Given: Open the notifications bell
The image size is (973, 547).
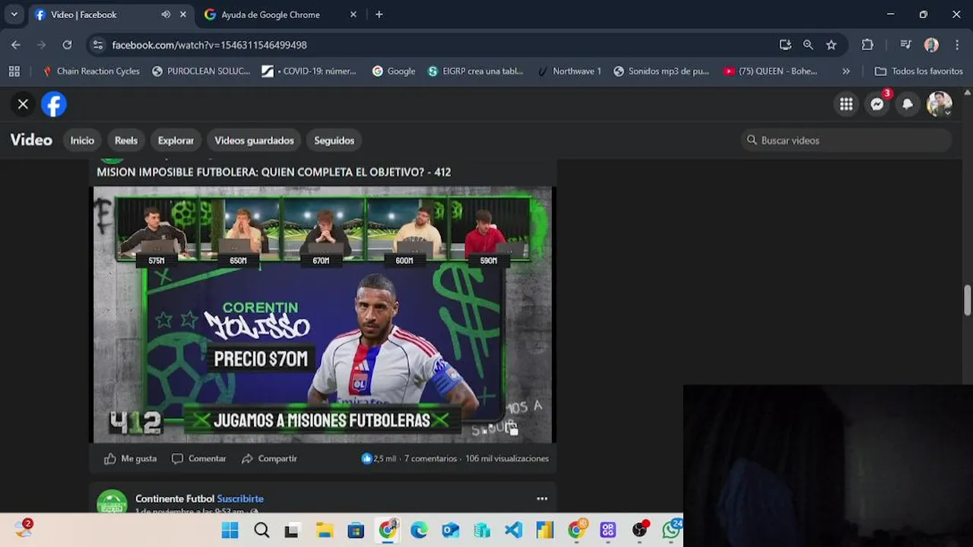Looking at the screenshot, I should [x=908, y=104].
